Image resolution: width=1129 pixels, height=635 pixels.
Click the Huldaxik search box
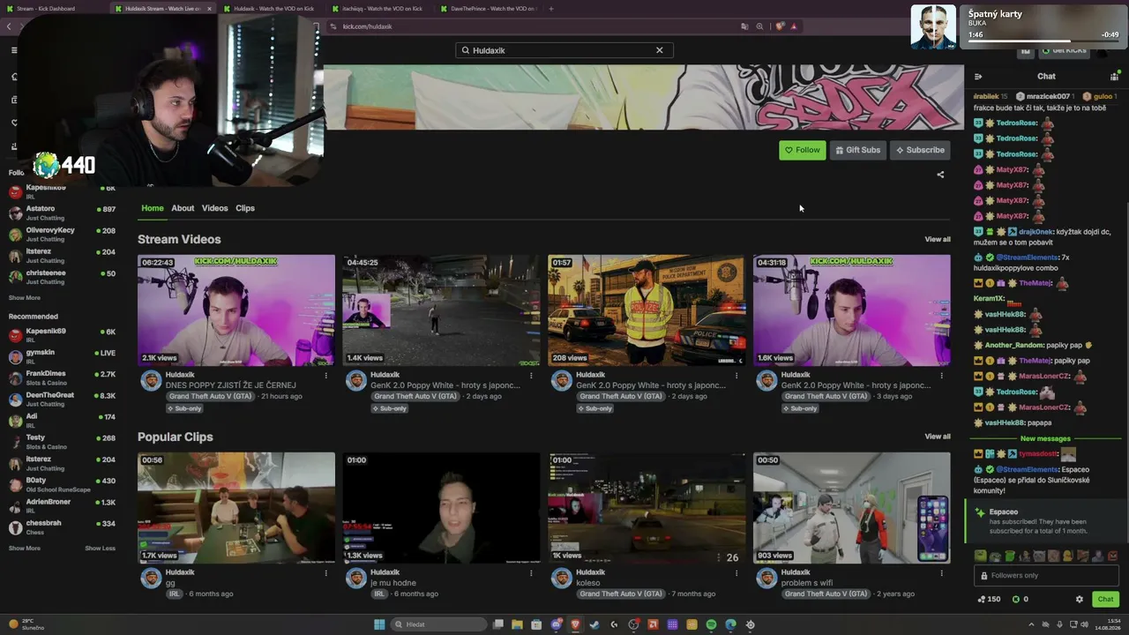[564, 50]
